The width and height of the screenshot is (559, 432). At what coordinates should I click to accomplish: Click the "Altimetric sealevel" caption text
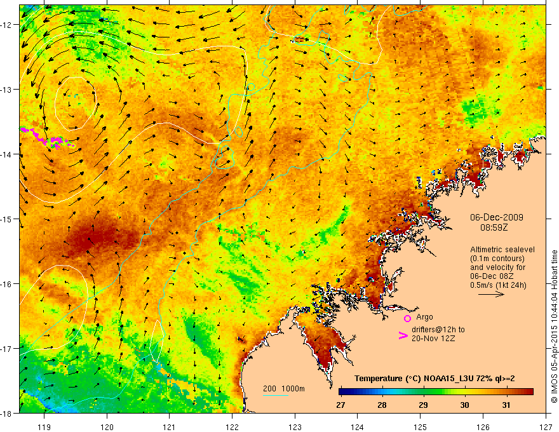point(502,250)
